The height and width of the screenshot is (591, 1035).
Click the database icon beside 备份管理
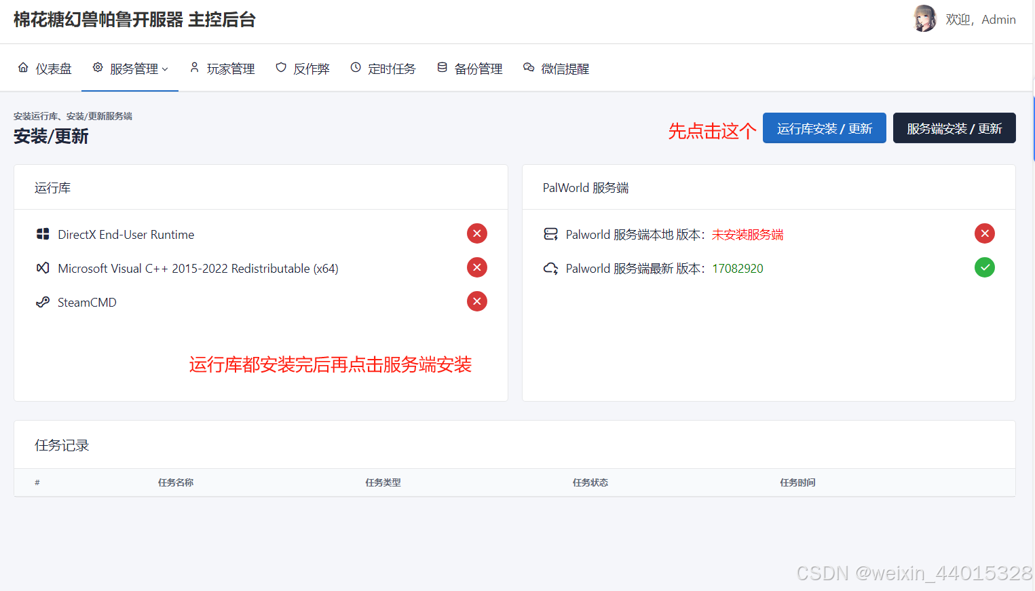click(442, 68)
